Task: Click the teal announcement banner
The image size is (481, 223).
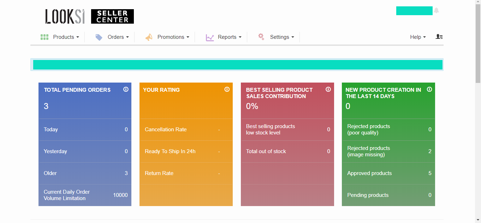Action: 237,65
